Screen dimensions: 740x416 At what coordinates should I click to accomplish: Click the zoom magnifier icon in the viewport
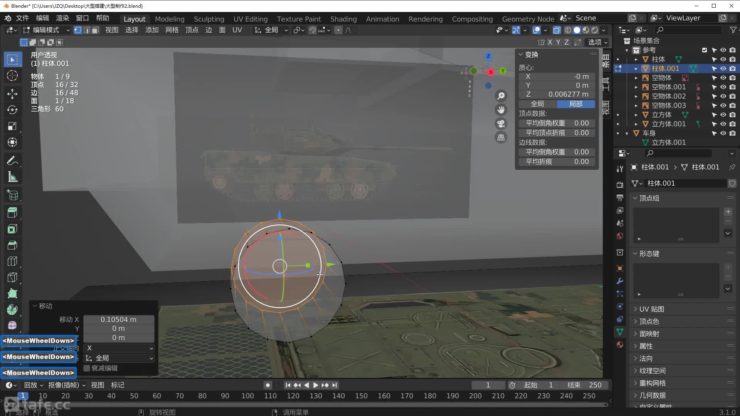pyautogui.click(x=501, y=96)
